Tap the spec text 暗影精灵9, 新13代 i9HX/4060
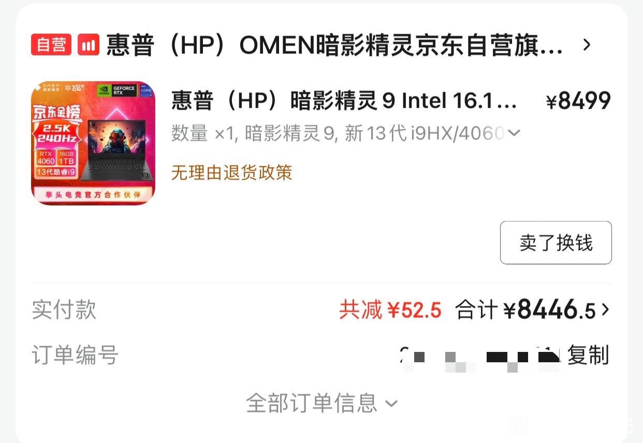Screen dimensions: 643x443 point(374,134)
